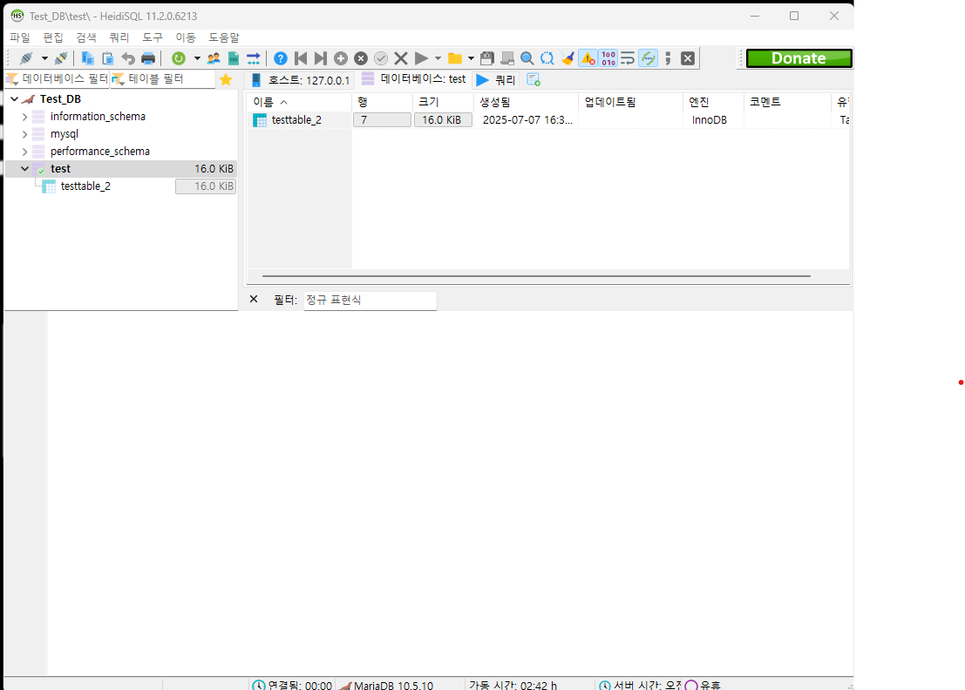
Task: Collapse the Test_DB tree node
Action: pyautogui.click(x=14, y=99)
